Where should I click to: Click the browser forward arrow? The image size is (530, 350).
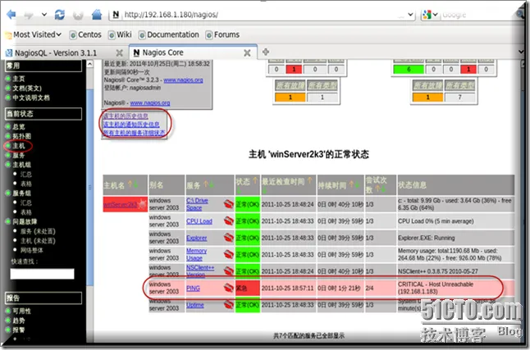click(x=29, y=15)
